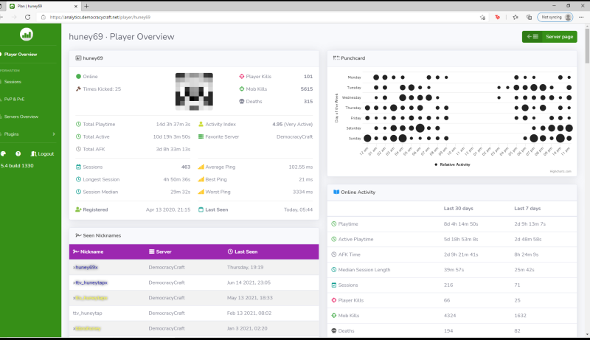The image size is (590, 340).
Task: Click the Mob Kills crosshair icon in card
Action: 242,89
